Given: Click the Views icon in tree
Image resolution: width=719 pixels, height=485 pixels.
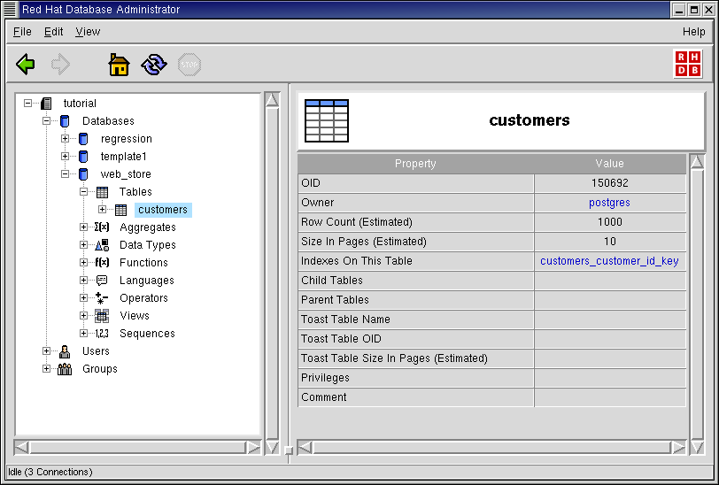Looking at the screenshot, I should point(102,315).
